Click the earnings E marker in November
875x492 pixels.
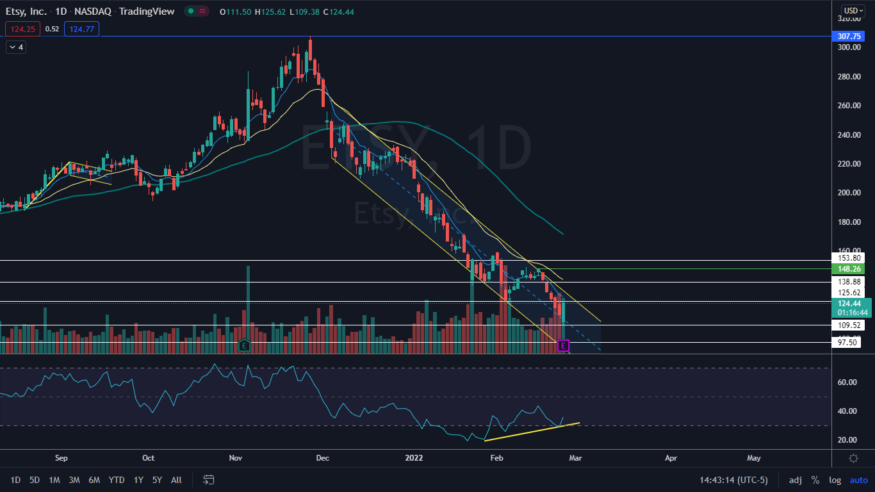(x=243, y=345)
